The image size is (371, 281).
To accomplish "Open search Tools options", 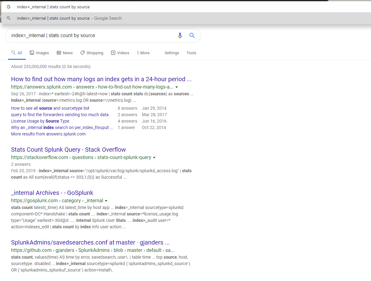I will coord(191,53).
